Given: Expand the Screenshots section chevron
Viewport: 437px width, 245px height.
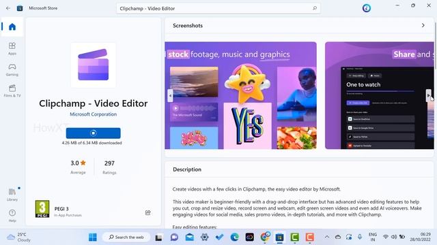Looking at the screenshot, I should [423, 25].
